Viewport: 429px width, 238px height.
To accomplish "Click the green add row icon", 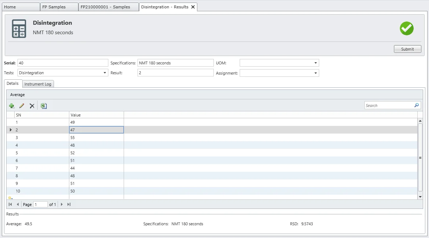I will coord(12,106).
